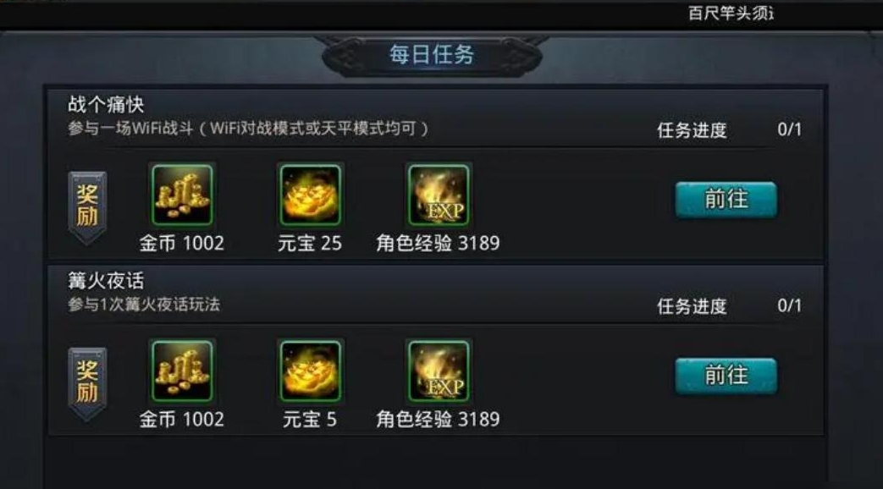Select the 每日任务 title tab

pyautogui.click(x=432, y=55)
